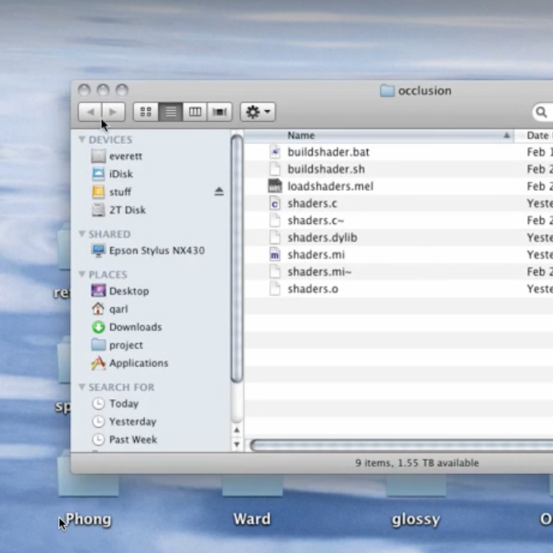Sort by the Date column header

(x=534, y=136)
